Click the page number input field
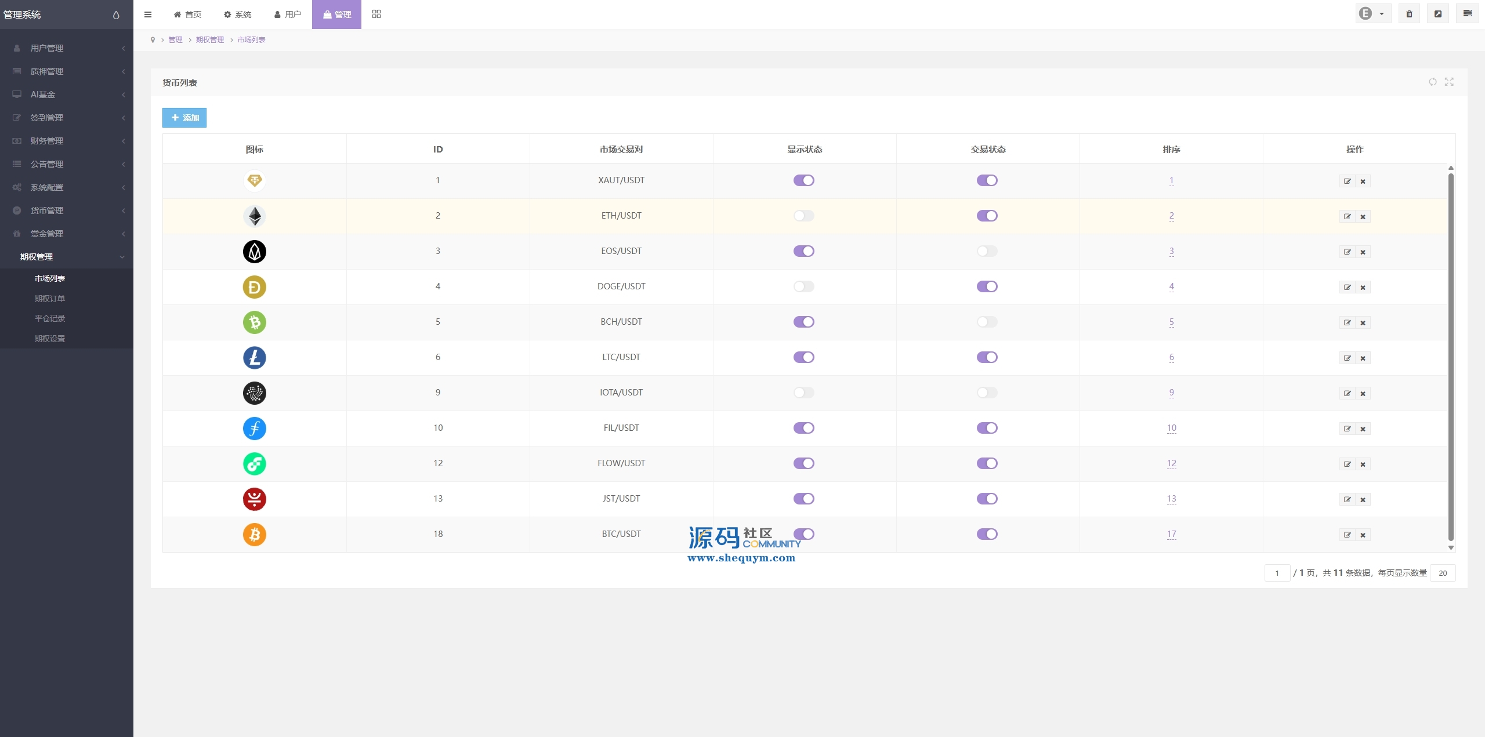The image size is (1485, 737). coord(1277,573)
